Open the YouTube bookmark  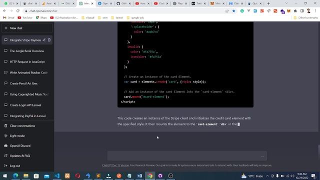(x=25, y=18)
